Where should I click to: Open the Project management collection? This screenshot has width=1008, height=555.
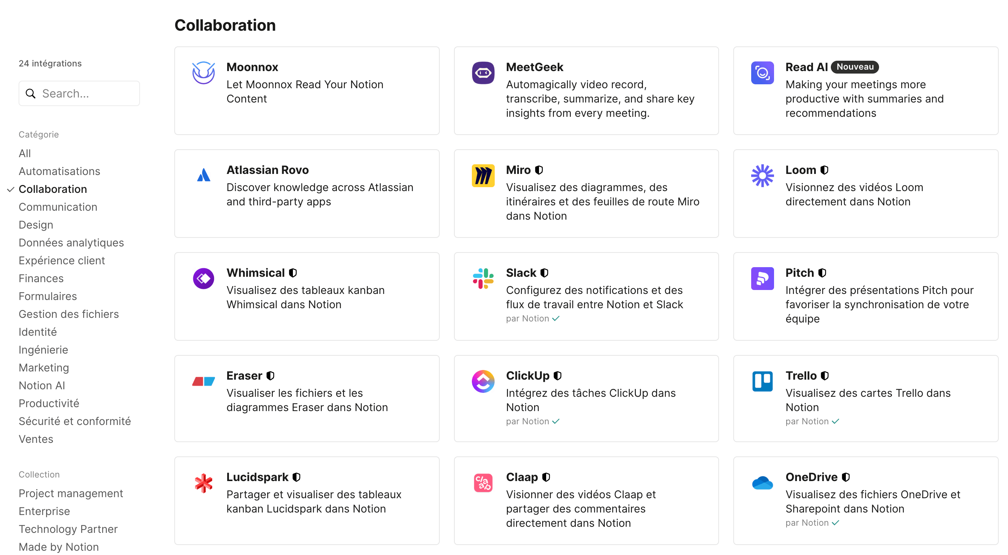71,493
